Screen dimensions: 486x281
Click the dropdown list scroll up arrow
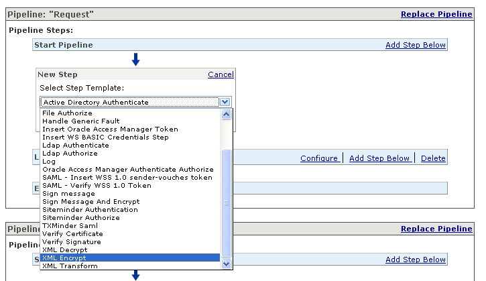227,115
